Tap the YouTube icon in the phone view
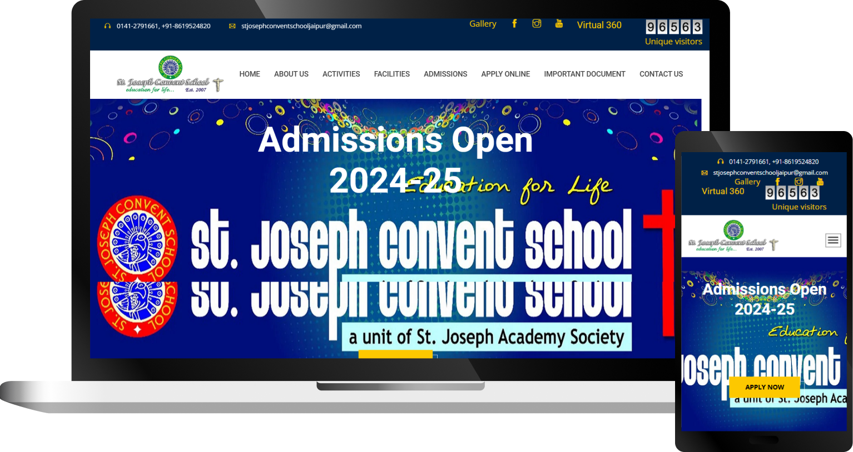Screen dimensions: 853x452 (820, 182)
